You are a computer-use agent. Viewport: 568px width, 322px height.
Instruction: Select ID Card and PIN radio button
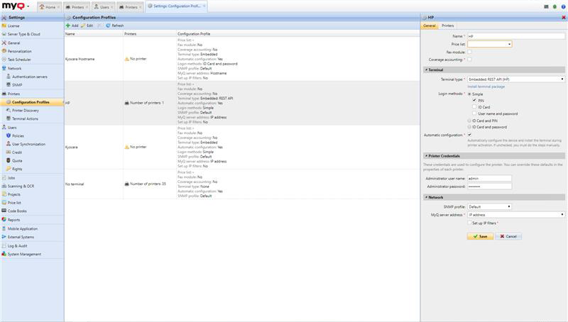pyautogui.click(x=469, y=121)
